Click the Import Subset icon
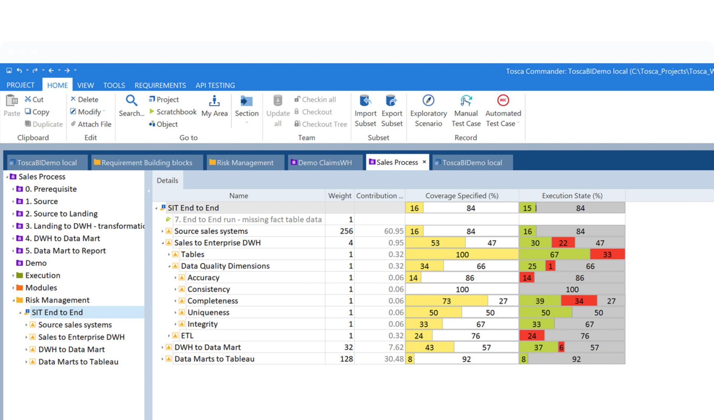 (x=365, y=101)
